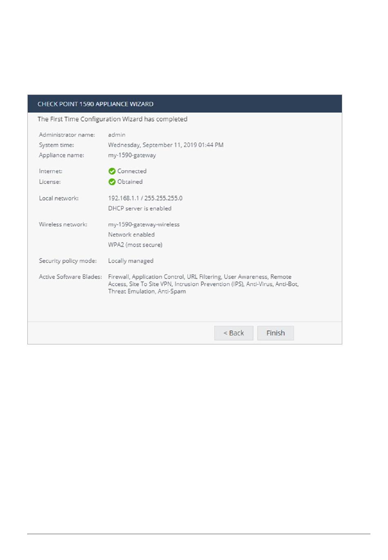Click the wizard has completed heading
The width and height of the screenshot is (388, 560).
pyautogui.click(x=112, y=119)
